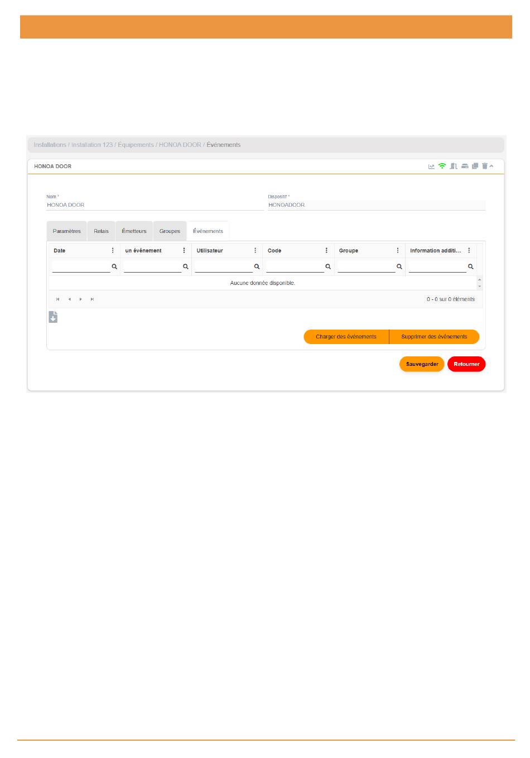Click search icon in Information additionnelle filter
Screen dimensions: 530x758
click(x=471, y=266)
